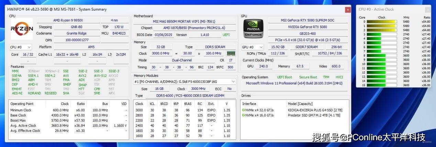Click the module ECC value No
The image size is (436, 147).
point(229,89)
